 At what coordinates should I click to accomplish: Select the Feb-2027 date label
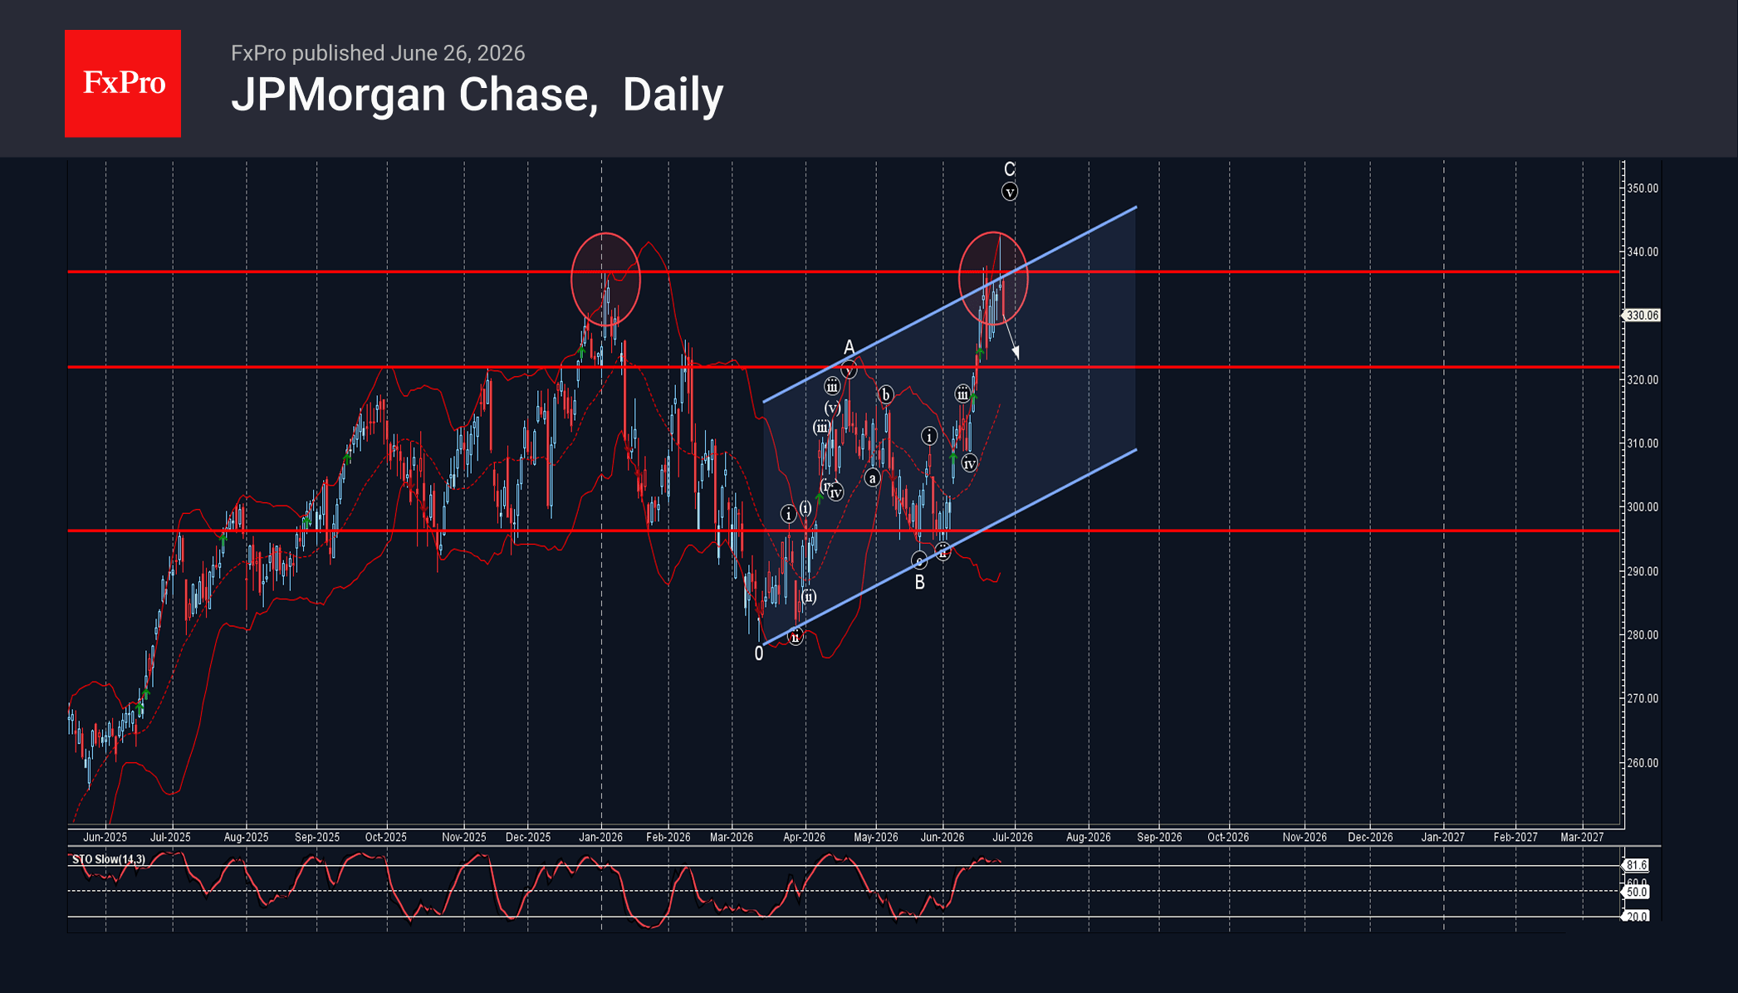pyautogui.click(x=1515, y=837)
